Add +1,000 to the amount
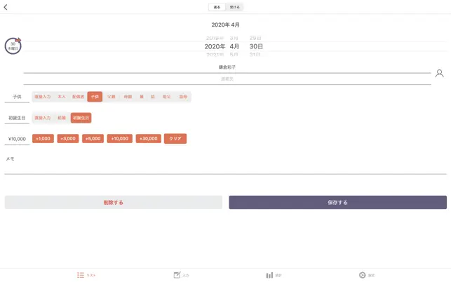 [43, 139]
